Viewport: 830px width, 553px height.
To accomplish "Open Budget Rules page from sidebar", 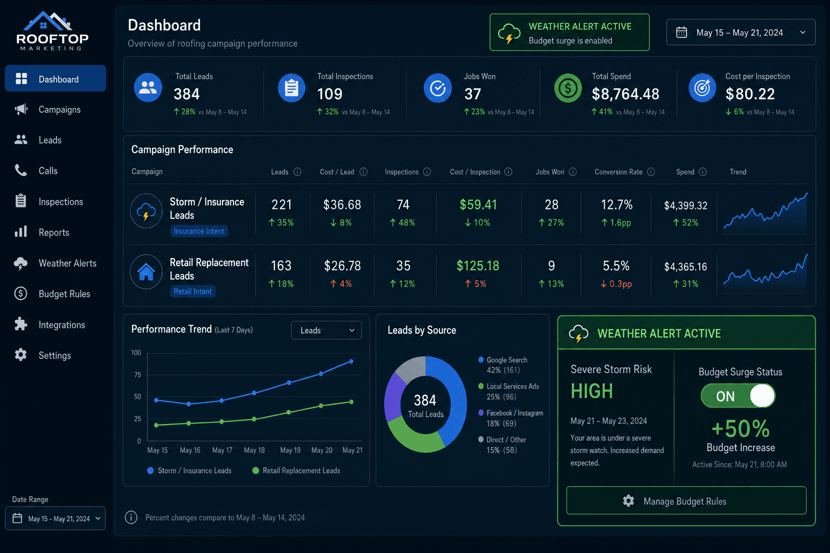I will coord(56,294).
